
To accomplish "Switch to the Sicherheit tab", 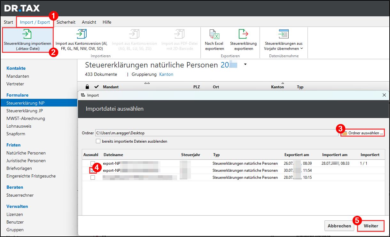I will (x=66, y=22).
